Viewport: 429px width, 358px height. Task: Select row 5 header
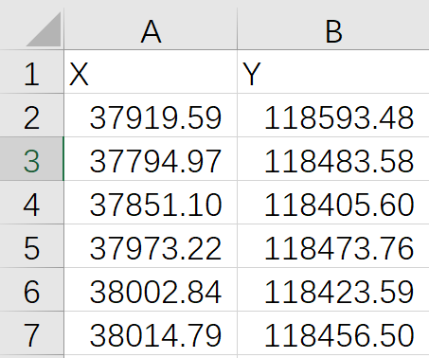tap(31, 246)
